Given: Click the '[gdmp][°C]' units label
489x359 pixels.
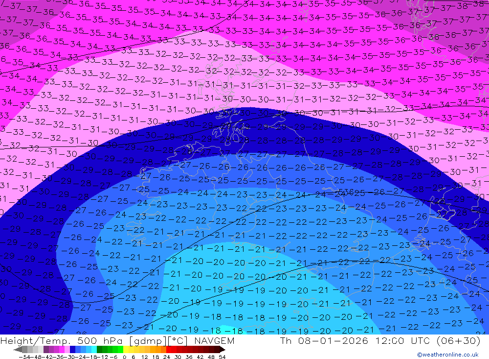Looking at the screenshot, I should [158, 340].
